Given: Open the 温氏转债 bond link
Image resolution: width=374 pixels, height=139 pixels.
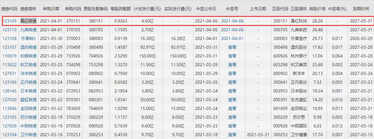Looking at the screenshot, I should (28, 47).
